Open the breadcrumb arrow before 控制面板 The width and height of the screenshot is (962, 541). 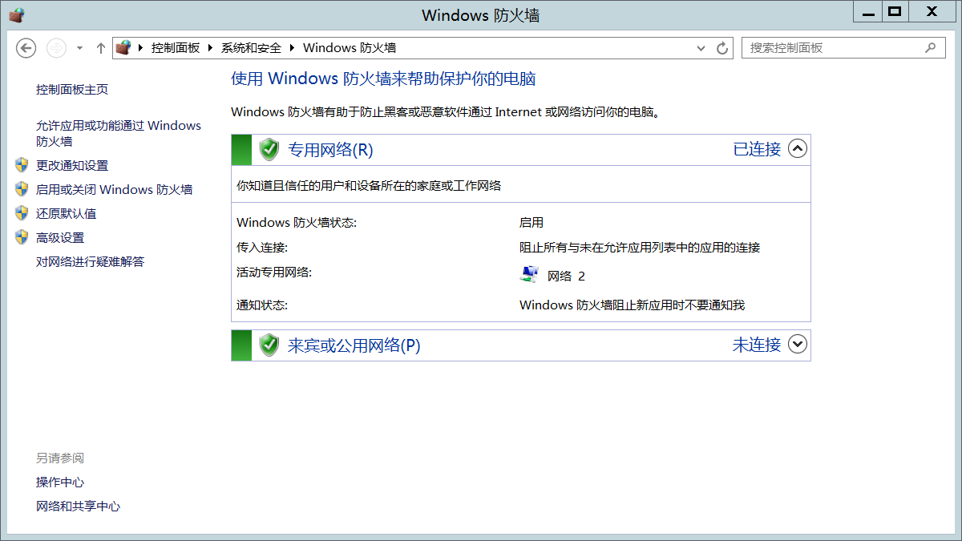pos(141,48)
